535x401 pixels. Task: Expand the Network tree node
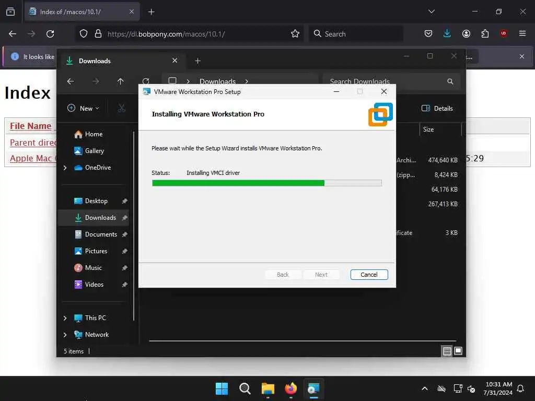[x=65, y=335]
